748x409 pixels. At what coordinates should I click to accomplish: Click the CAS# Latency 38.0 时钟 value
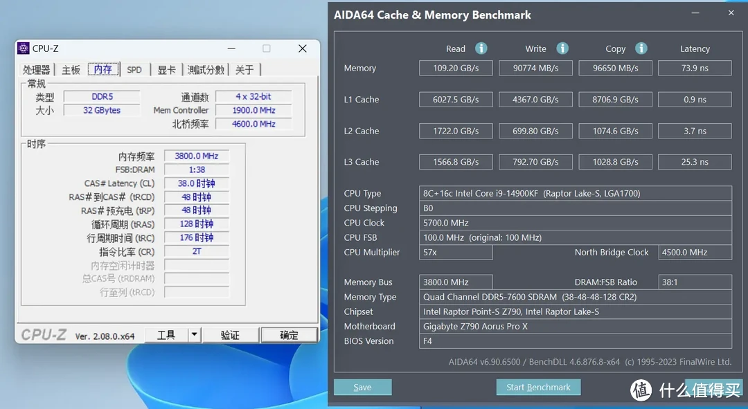coord(197,183)
